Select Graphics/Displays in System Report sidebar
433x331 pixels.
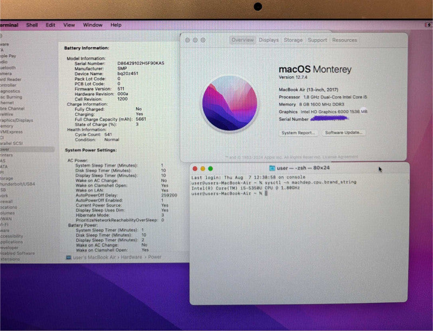coord(17,120)
